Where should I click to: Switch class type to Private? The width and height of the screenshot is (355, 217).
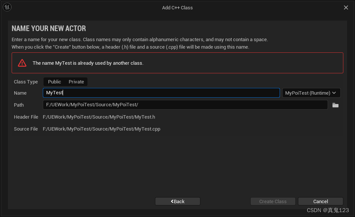76,82
